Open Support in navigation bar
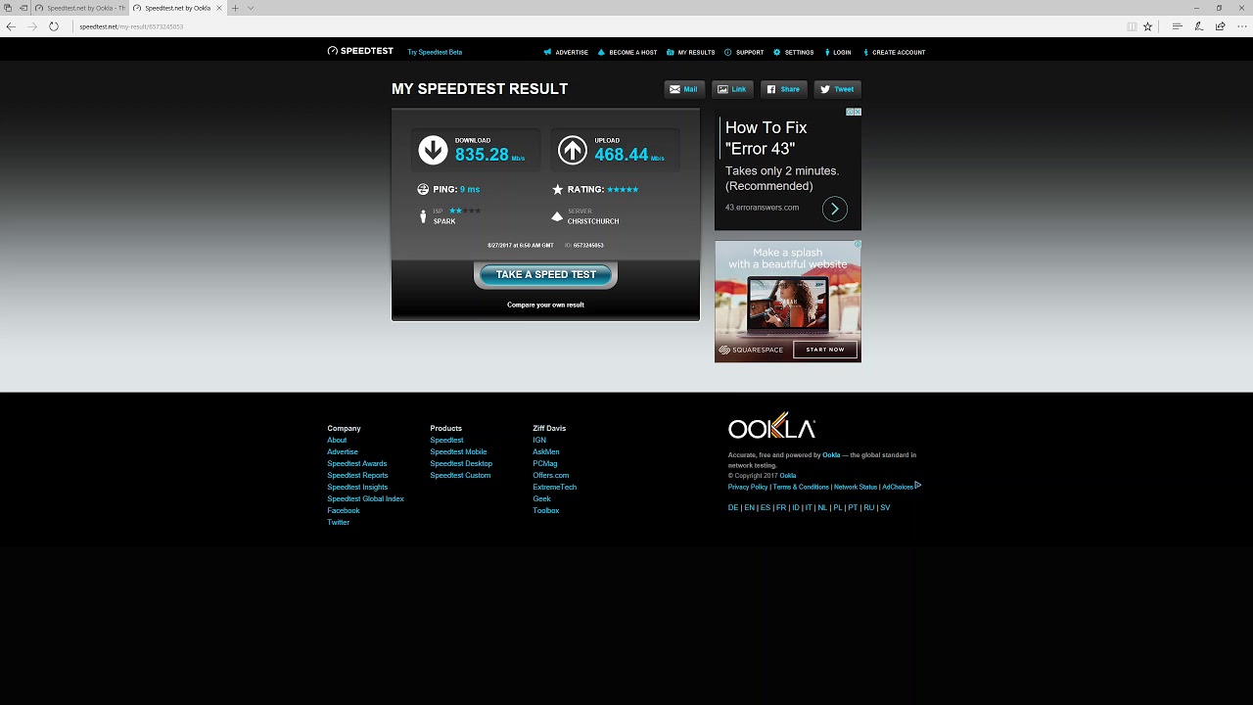This screenshot has width=1253, height=705. click(x=744, y=52)
